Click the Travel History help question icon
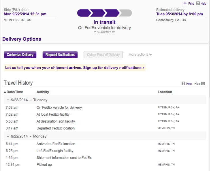Image resolution: width=211 pixels, height=171 pixels. [x=183, y=84]
